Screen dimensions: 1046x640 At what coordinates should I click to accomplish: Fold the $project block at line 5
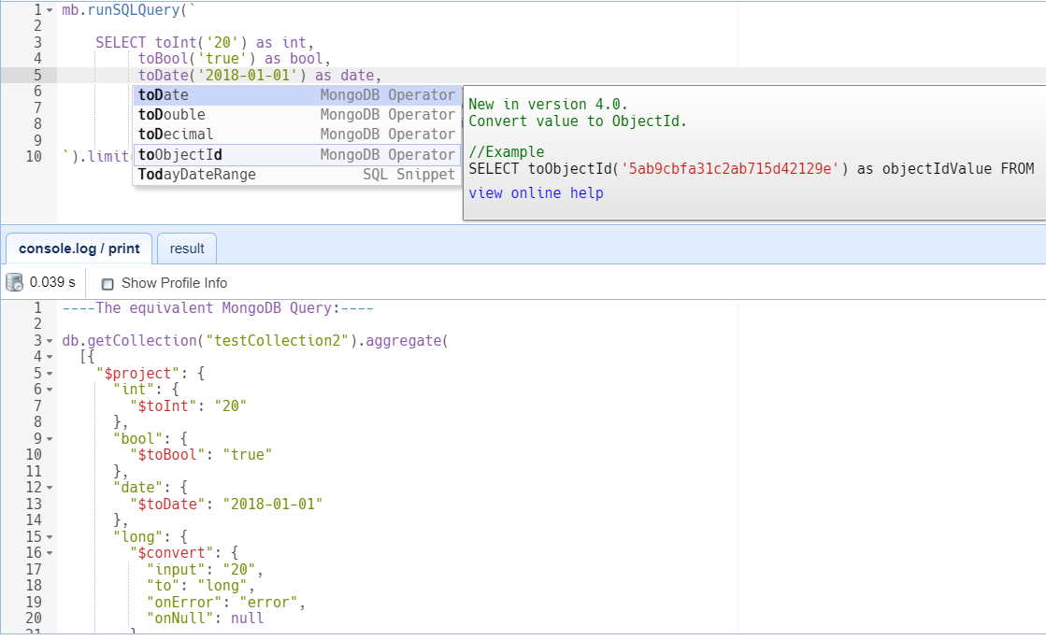pos(50,374)
